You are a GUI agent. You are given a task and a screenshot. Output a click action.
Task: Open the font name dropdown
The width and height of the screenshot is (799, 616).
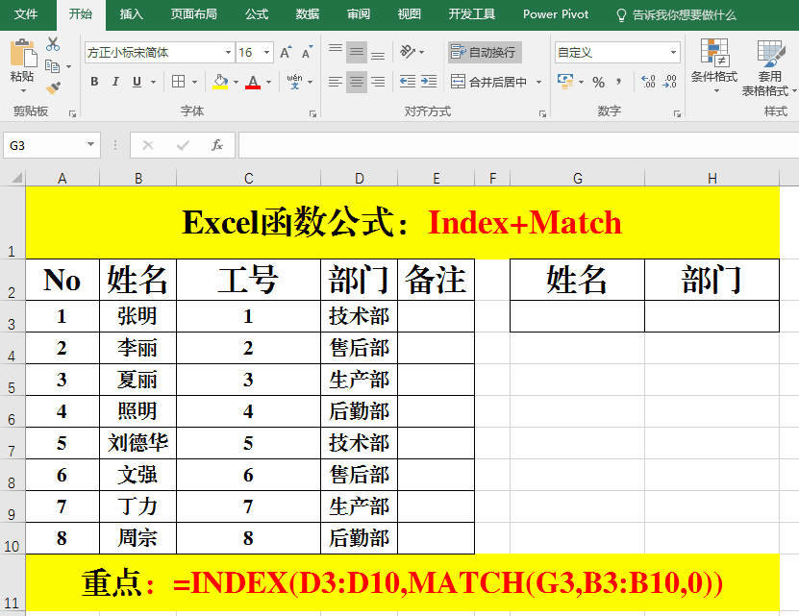coord(228,53)
